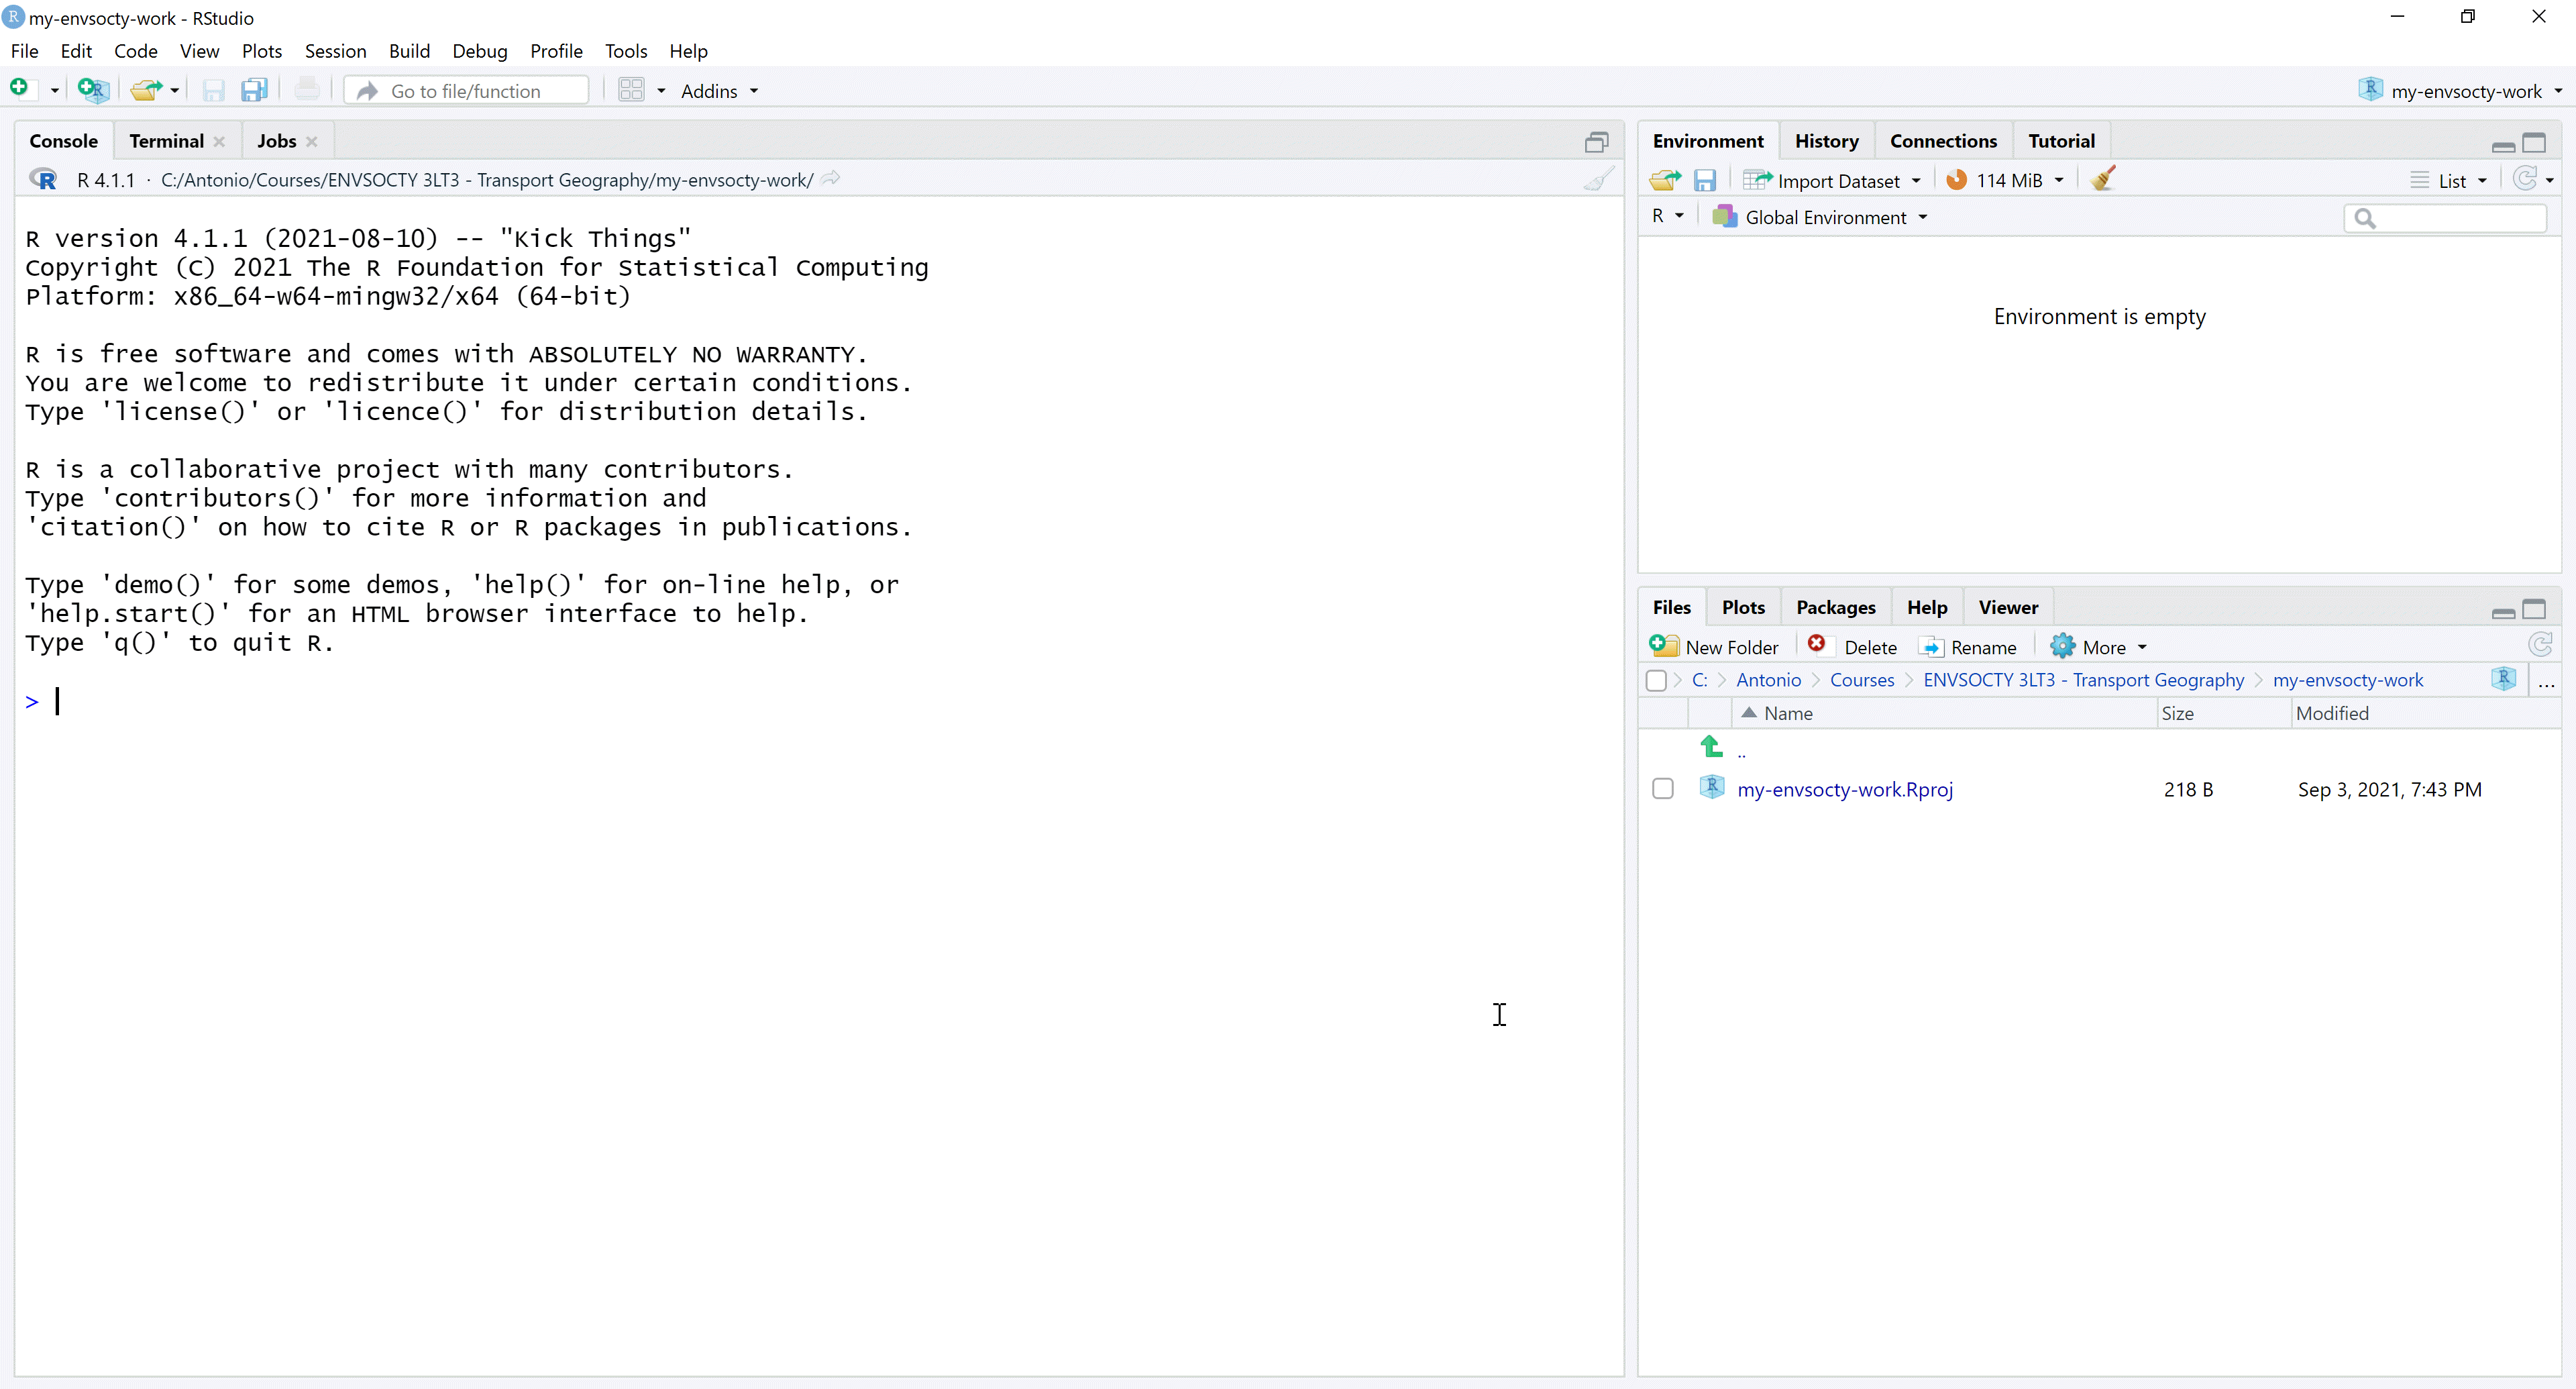Close the Terminal tab

tap(219, 142)
